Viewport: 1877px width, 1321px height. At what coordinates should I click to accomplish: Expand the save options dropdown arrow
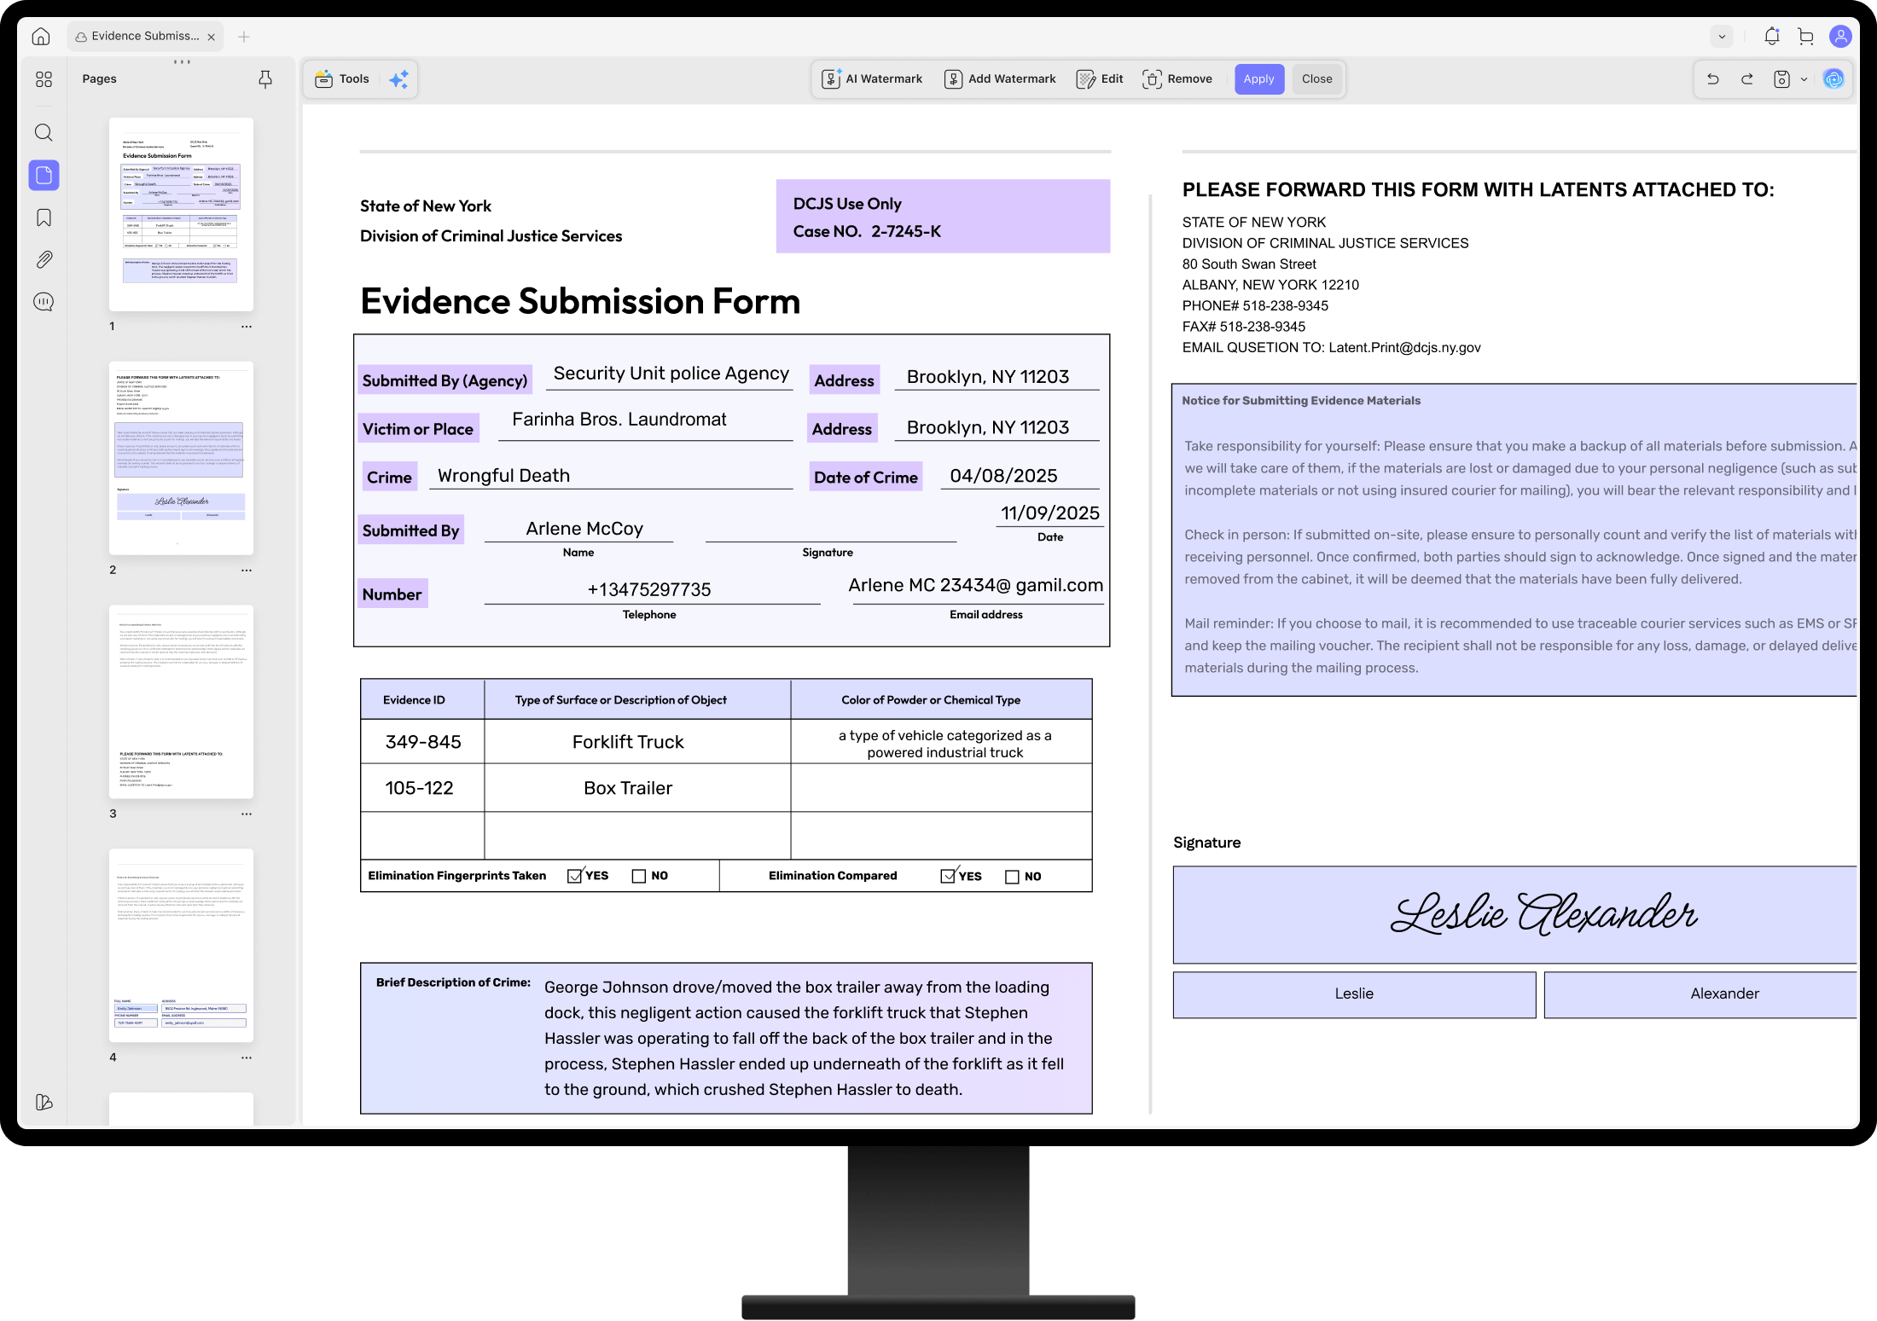pyautogui.click(x=1804, y=79)
